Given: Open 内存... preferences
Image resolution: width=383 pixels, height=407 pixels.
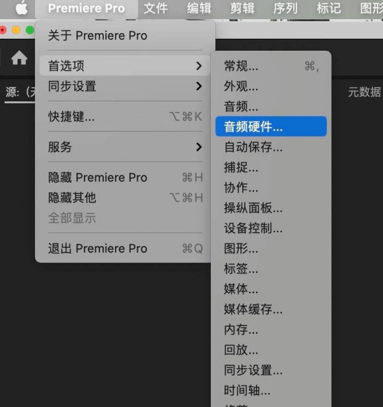Looking at the screenshot, I should [271, 329].
